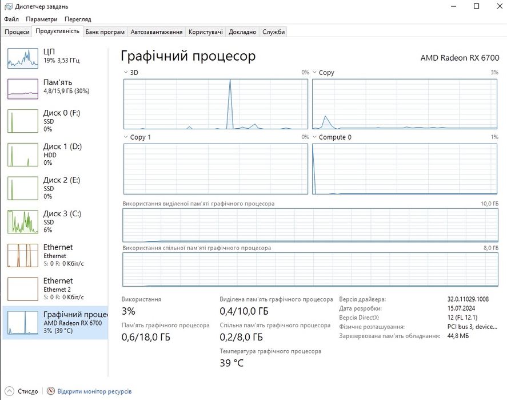507x400 pixels.
Task: Open the Copy graph engine dropdown
Action: (x=315, y=73)
